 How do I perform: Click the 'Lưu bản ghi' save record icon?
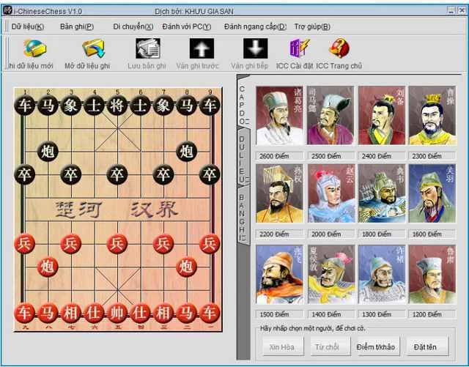(148, 48)
